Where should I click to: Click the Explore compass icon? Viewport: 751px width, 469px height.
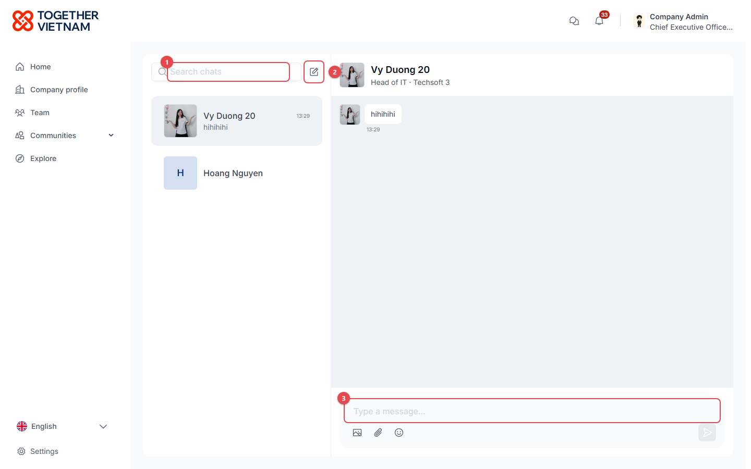tap(20, 158)
